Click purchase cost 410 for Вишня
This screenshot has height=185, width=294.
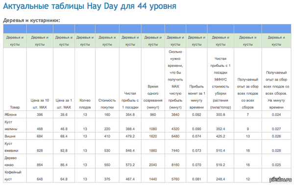click(x=107, y=136)
